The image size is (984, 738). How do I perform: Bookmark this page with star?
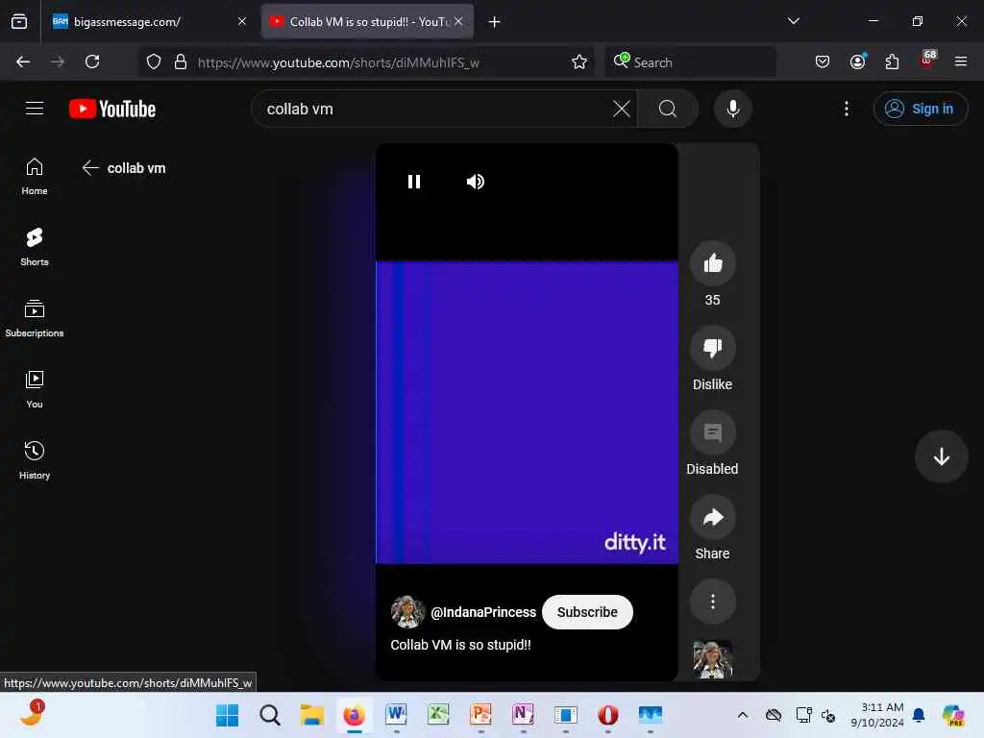[x=578, y=61]
